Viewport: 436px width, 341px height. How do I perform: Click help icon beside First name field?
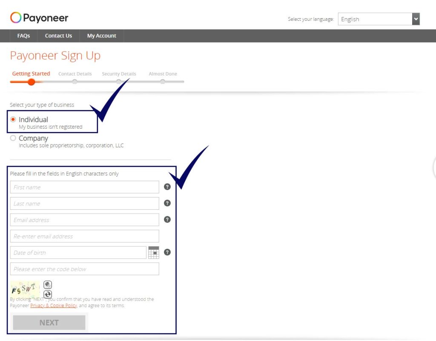click(167, 186)
